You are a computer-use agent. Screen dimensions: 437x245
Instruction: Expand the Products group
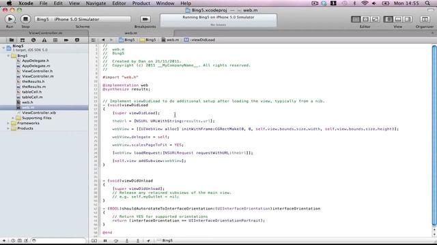(8, 129)
